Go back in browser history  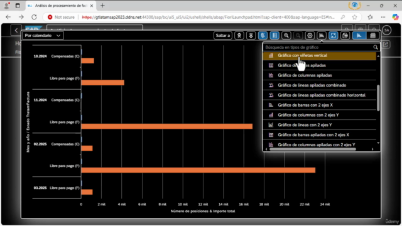[x=8, y=17]
